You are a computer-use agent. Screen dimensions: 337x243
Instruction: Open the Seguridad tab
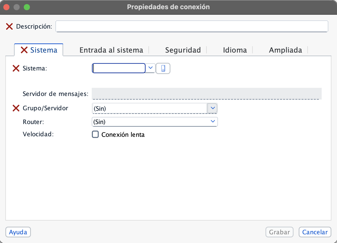(x=183, y=50)
